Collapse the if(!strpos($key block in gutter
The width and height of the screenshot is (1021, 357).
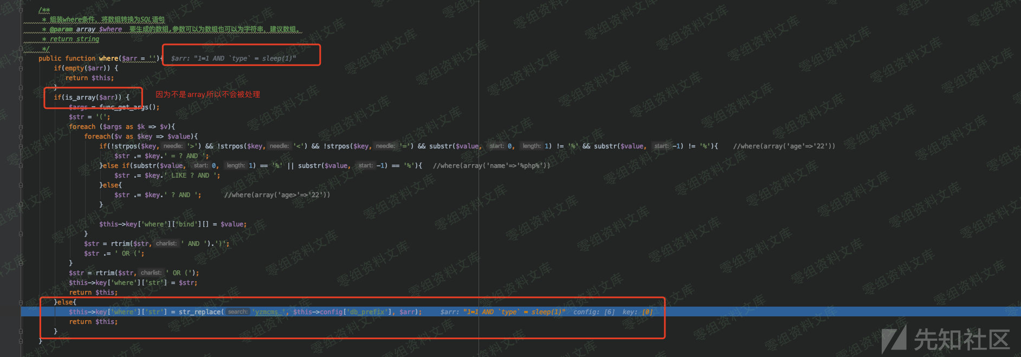[21, 146]
